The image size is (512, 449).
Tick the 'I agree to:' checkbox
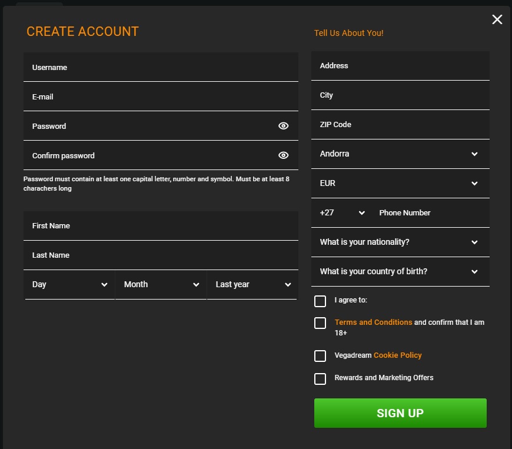320,301
